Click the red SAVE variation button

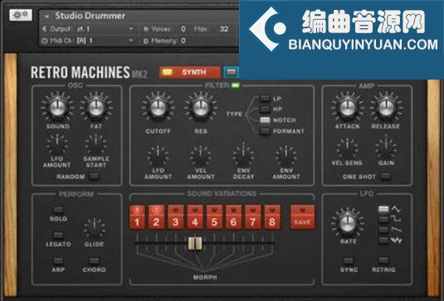[302, 216]
